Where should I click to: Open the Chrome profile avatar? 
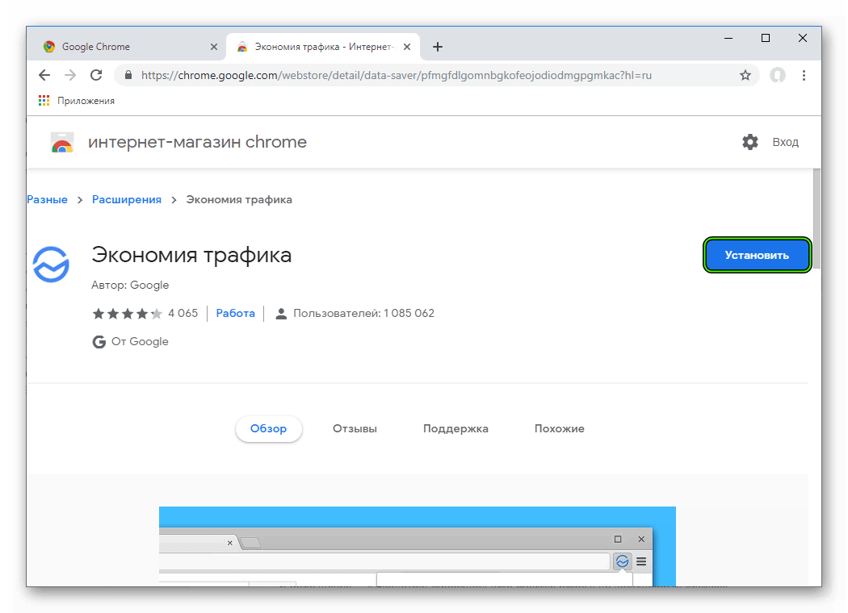[778, 75]
